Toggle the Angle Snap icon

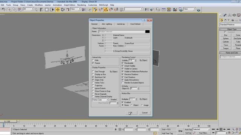[x=106, y=10]
